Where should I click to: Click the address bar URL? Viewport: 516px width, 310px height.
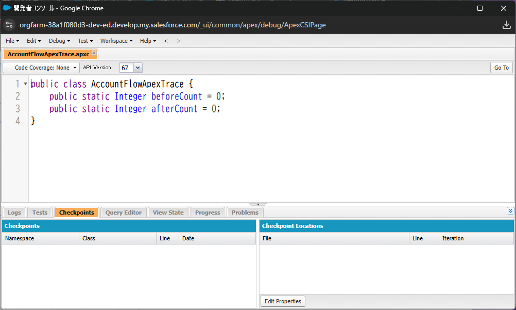173,25
